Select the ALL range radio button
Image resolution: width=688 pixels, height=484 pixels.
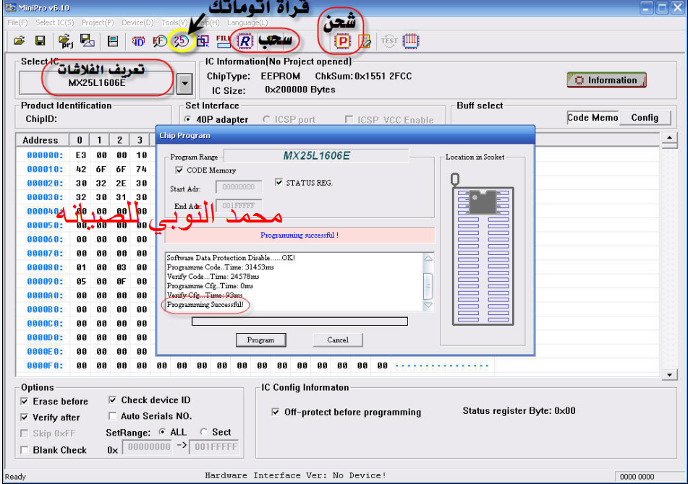[162, 432]
